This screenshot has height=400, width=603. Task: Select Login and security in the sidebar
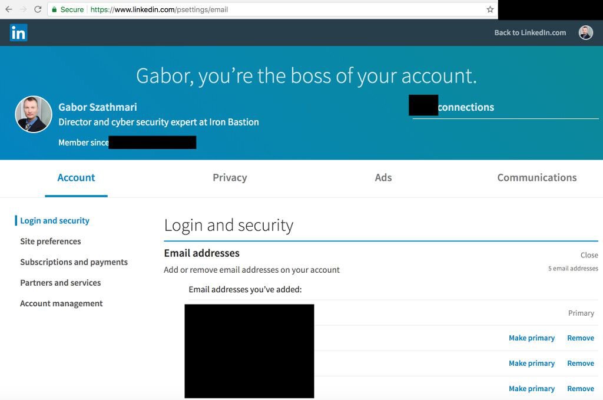[55, 220]
